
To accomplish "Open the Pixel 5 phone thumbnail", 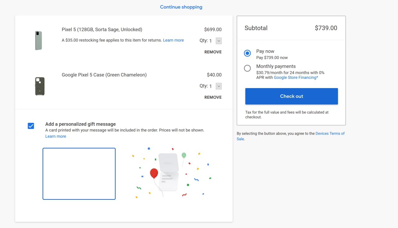I will (39, 41).
